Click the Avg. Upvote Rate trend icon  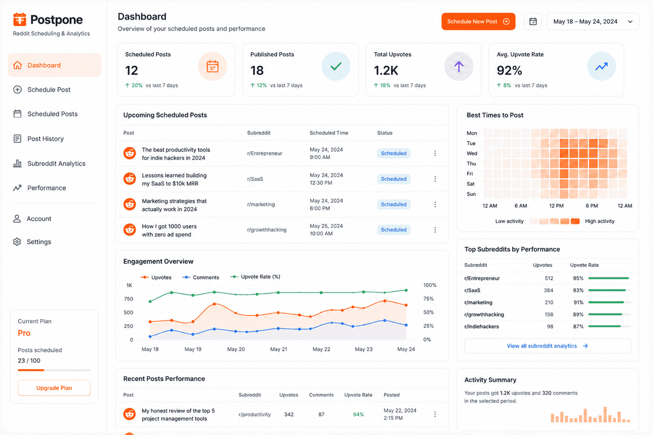click(601, 67)
